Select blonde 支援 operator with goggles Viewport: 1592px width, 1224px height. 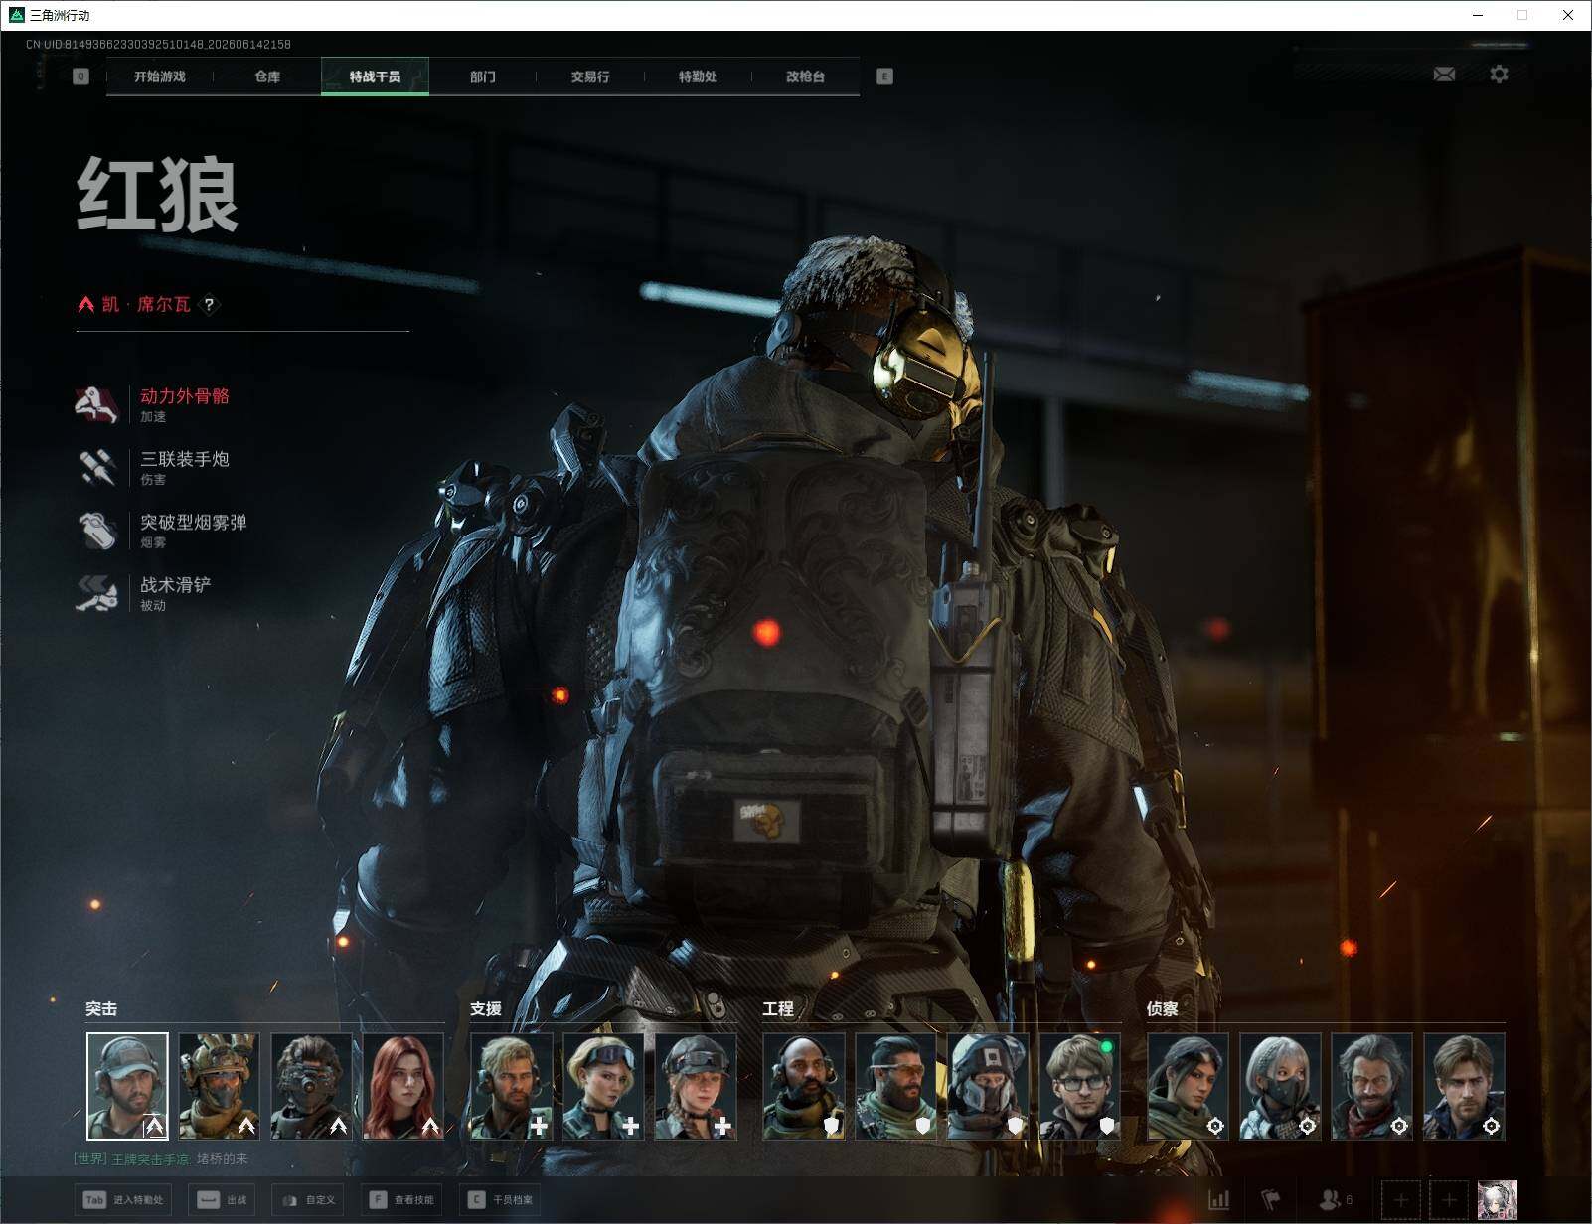pos(603,1086)
